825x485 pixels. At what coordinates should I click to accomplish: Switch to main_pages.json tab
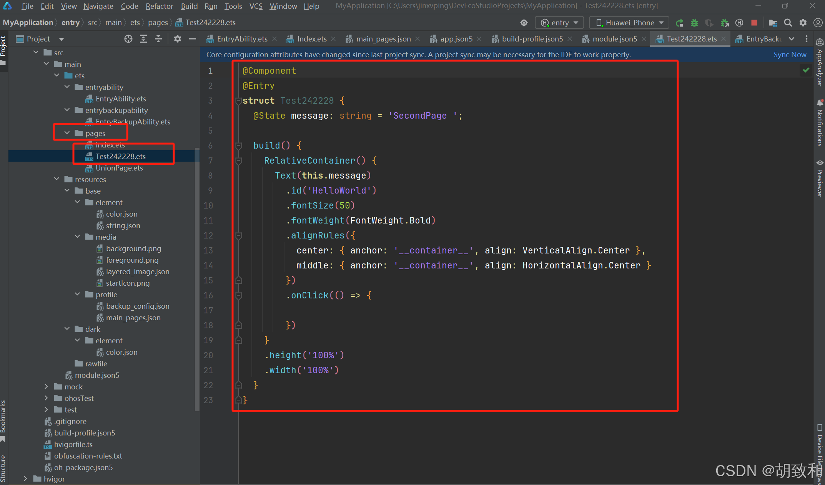[x=383, y=39]
